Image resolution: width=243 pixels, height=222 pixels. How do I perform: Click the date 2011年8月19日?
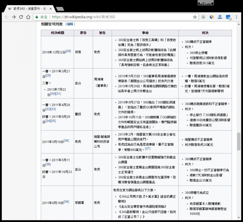(53, 203)
